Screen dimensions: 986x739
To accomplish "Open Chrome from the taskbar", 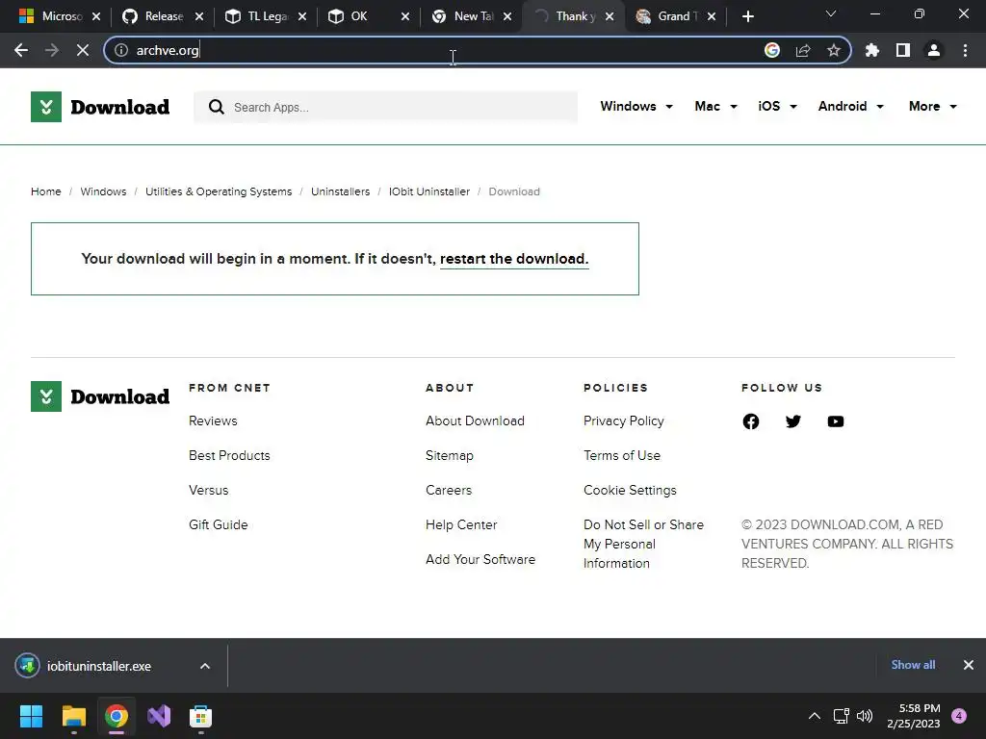I will pyautogui.click(x=117, y=716).
